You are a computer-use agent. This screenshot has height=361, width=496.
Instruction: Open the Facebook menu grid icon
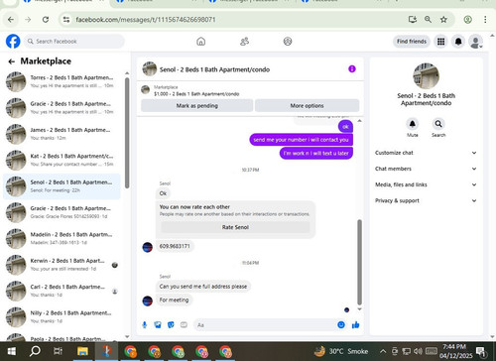coord(440,42)
